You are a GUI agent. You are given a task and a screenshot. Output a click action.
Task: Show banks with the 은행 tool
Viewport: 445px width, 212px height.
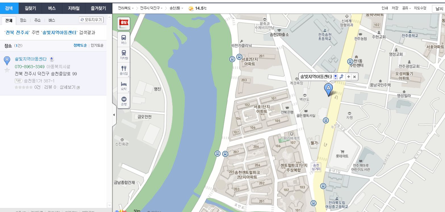124,101
